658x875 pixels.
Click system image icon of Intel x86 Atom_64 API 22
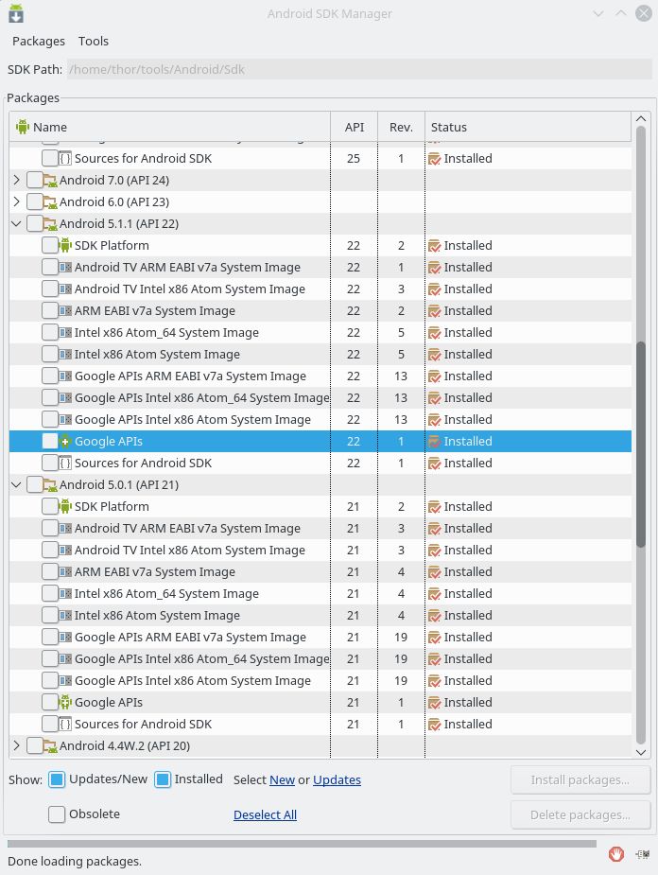pyautogui.click(x=65, y=333)
